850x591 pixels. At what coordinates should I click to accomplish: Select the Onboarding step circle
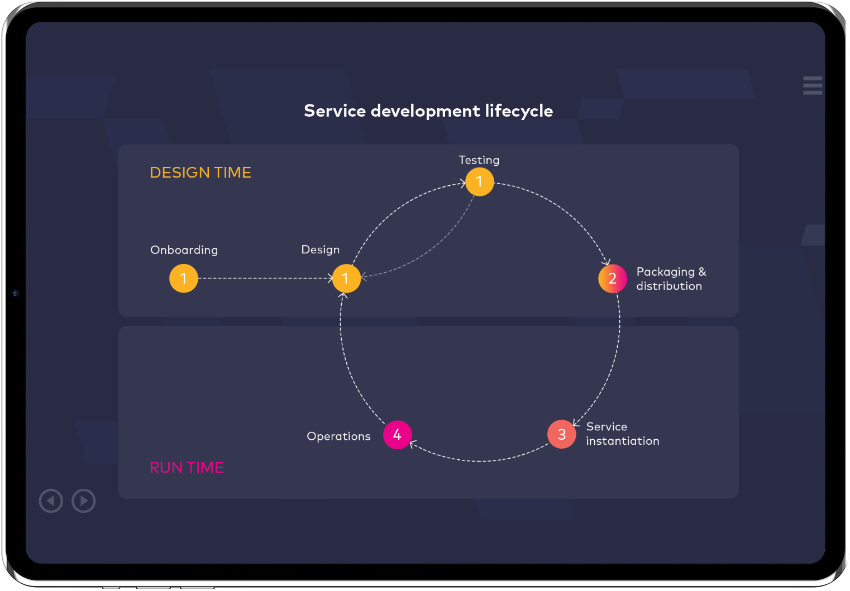(184, 278)
